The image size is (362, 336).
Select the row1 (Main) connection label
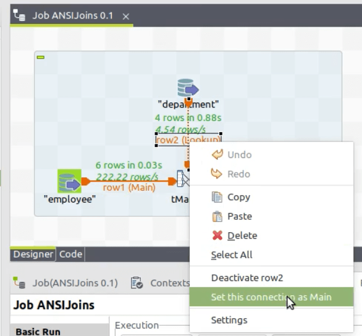(129, 188)
